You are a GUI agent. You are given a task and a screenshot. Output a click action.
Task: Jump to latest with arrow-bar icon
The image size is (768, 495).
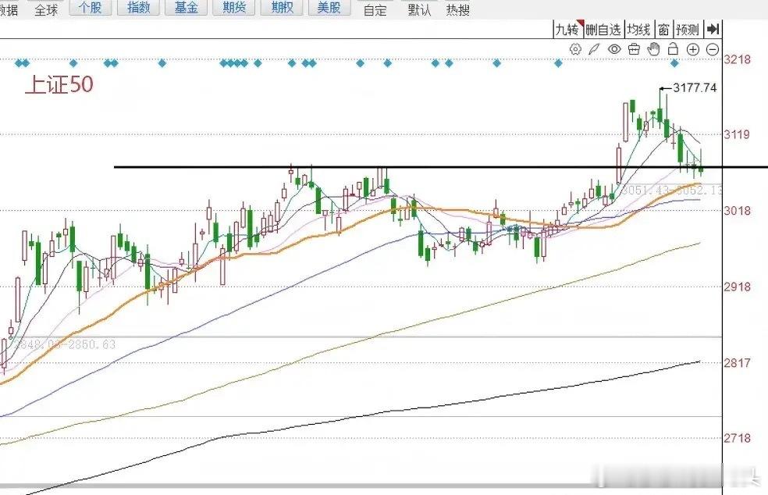pos(713,30)
